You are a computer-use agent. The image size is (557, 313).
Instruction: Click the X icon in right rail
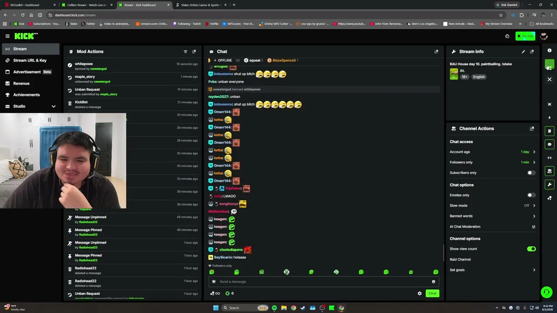pyautogui.click(x=550, y=80)
